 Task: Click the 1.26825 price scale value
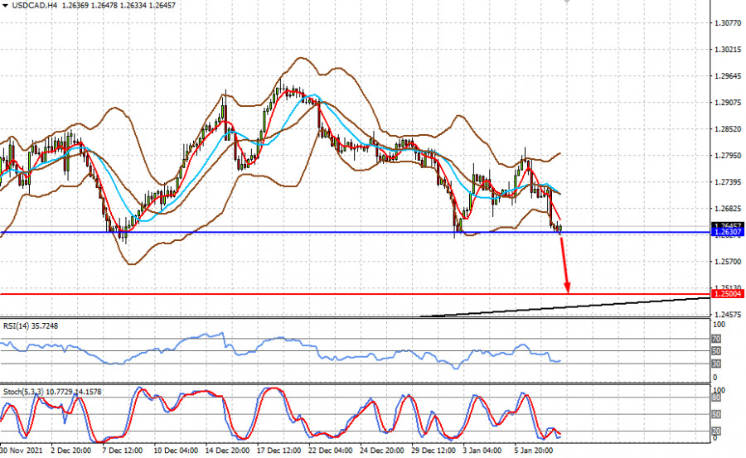click(728, 209)
